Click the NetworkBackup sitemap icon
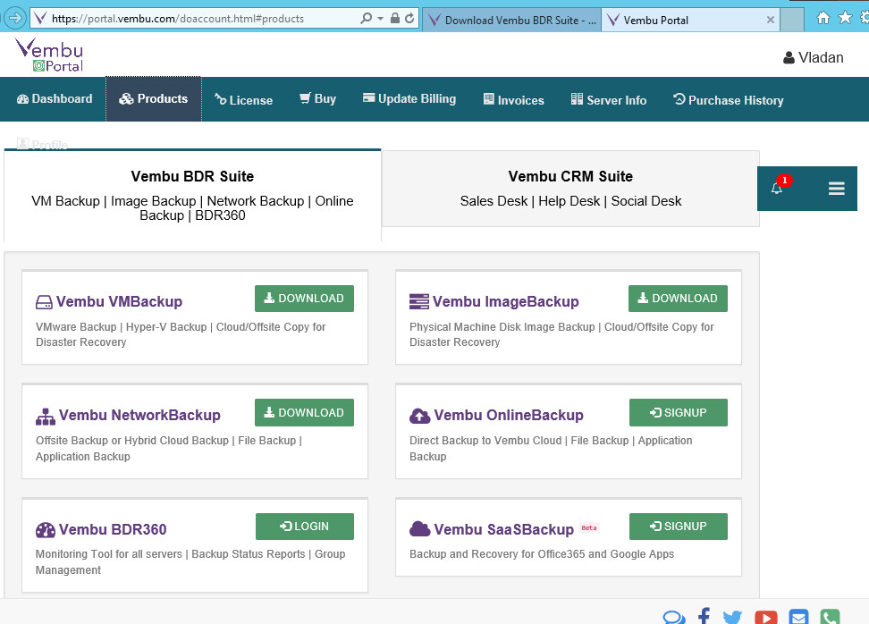 46,417
